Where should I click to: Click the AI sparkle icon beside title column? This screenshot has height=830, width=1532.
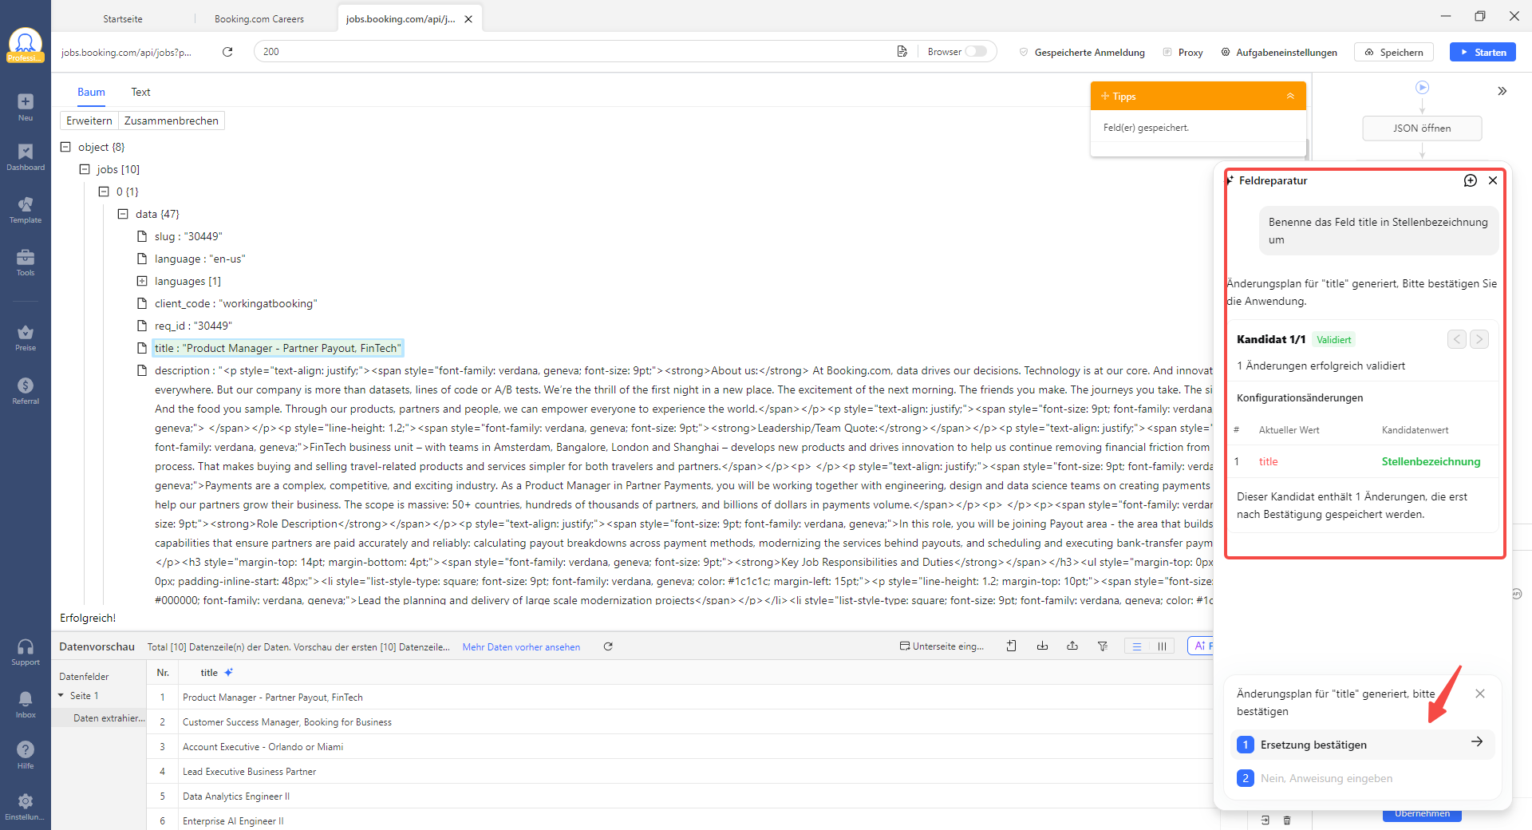coord(229,672)
